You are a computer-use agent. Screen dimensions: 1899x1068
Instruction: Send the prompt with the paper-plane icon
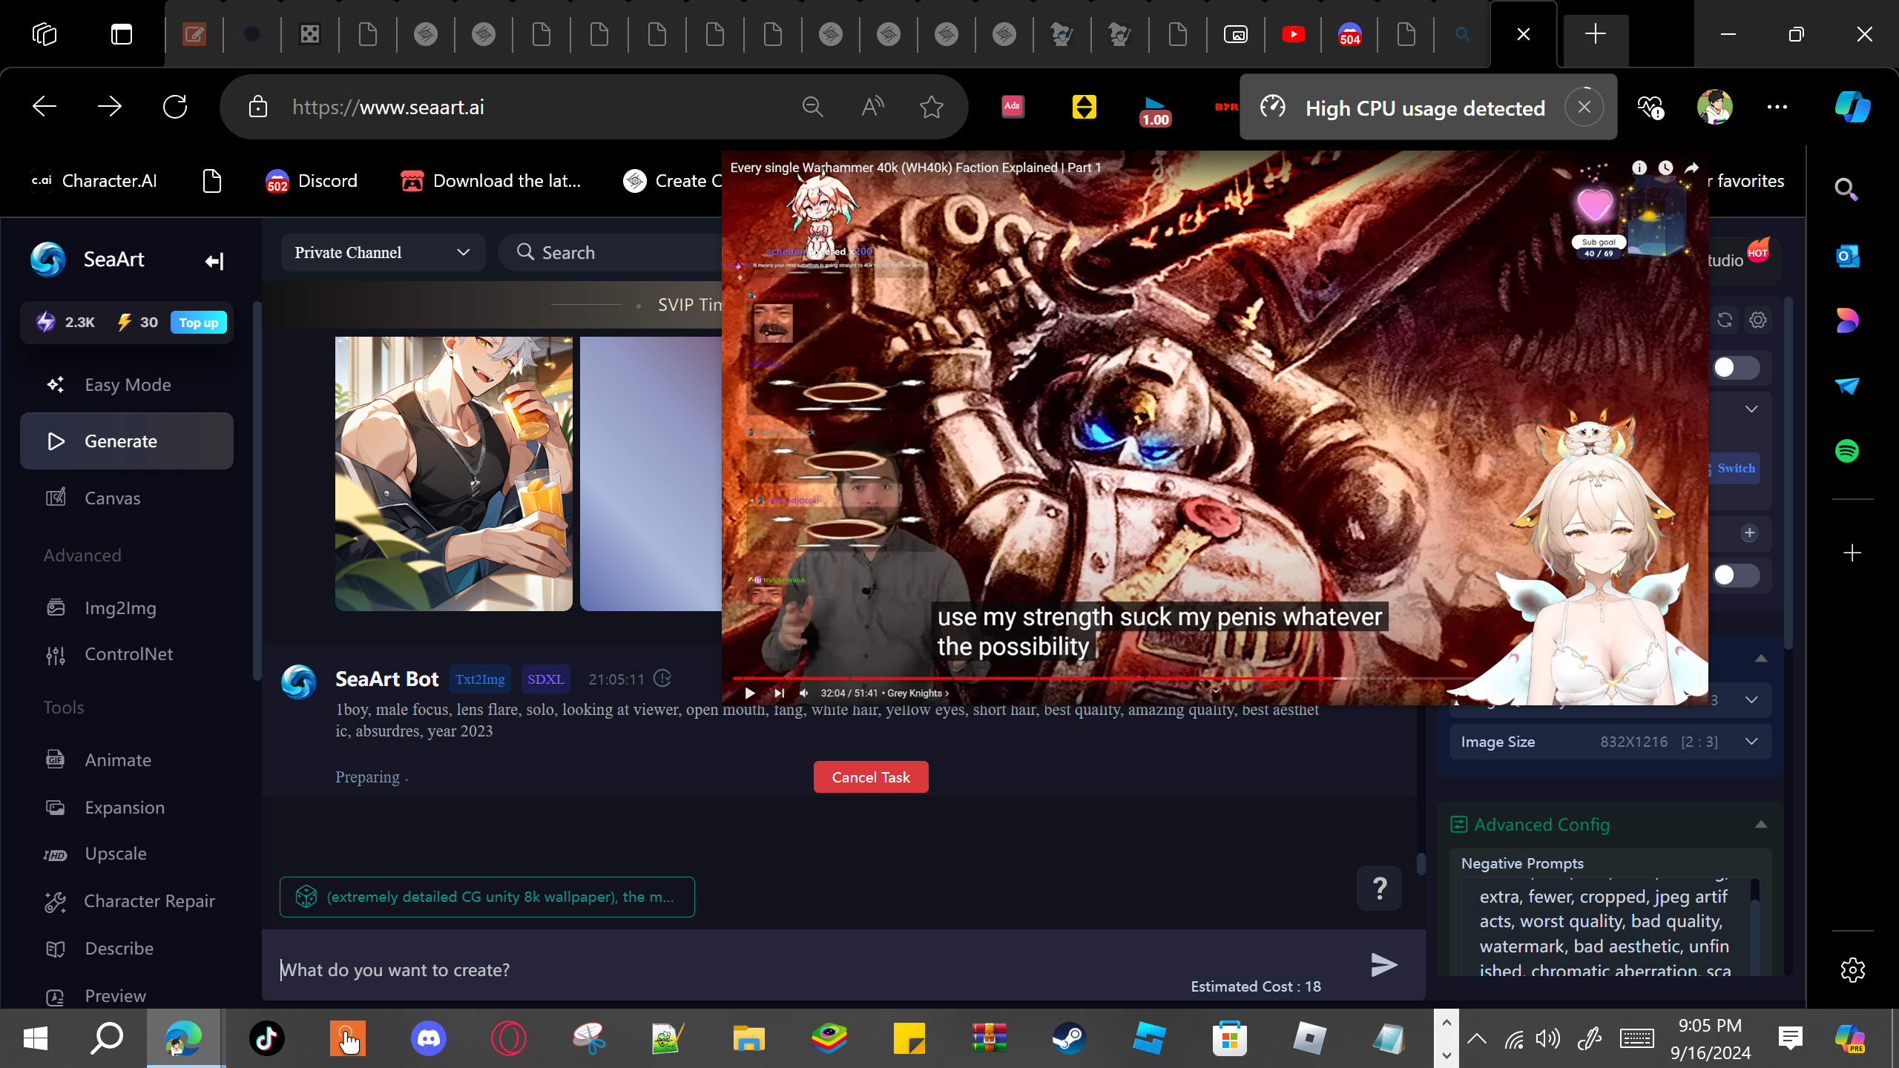1383,964
